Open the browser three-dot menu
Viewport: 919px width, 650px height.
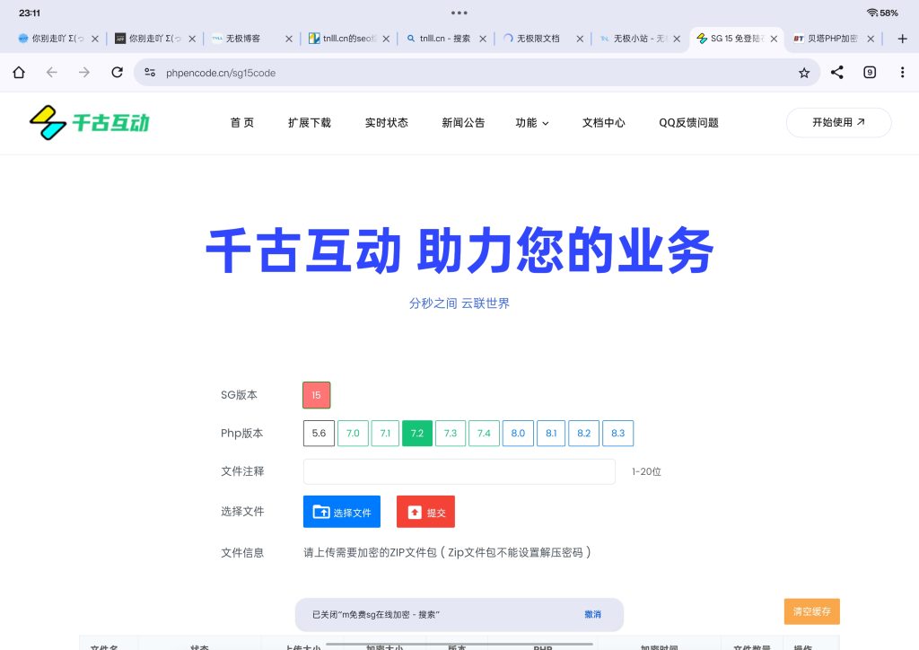902,73
